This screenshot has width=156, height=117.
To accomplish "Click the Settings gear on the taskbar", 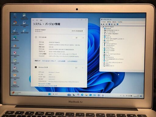I will click(x=99, y=95).
